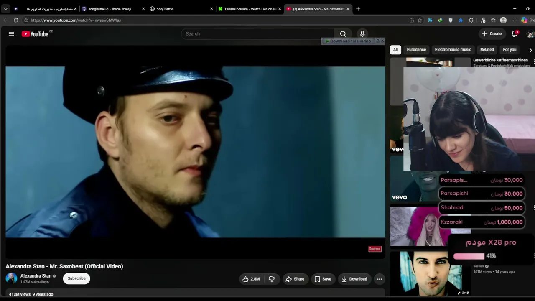The image size is (535, 301).
Task: Open the pink-haired singer video thumbnail
Action: pyautogui.click(x=431, y=227)
